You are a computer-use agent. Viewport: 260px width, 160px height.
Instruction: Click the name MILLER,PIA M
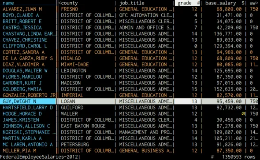[x=19, y=151]
